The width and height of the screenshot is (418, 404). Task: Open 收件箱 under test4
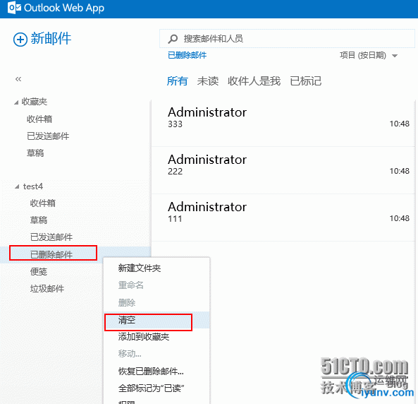coord(43,203)
